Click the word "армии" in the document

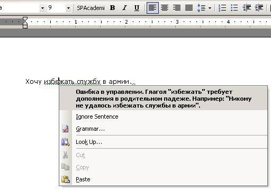click(119, 82)
